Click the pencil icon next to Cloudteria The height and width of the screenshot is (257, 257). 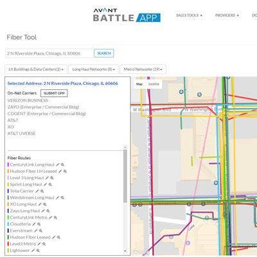[34, 224]
